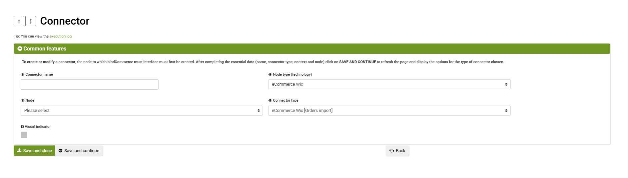
Task: Focus the Connector name text field
Action: point(90,84)
